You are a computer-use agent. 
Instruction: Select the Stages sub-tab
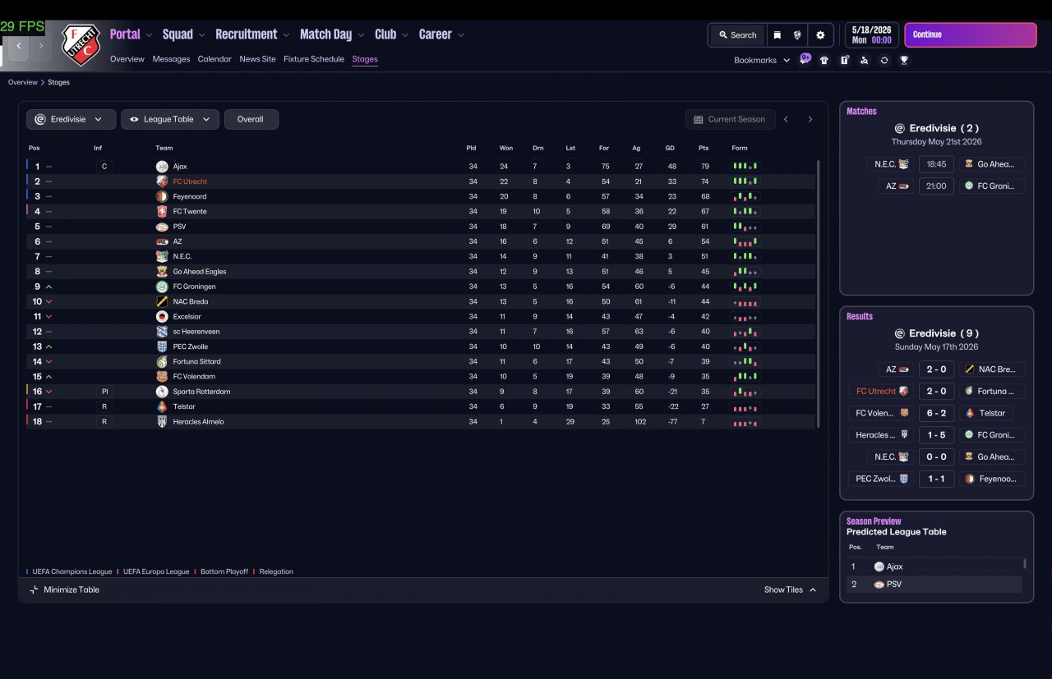365,59
